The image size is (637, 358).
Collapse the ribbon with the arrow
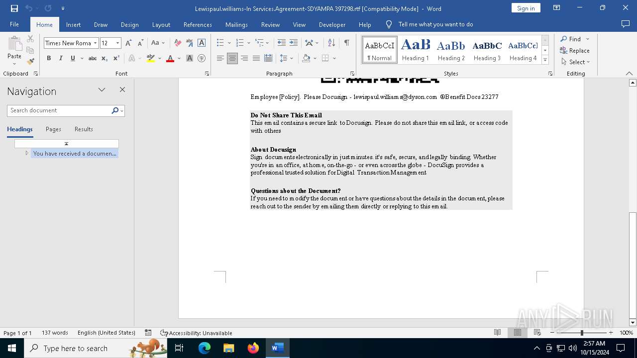(629, 74)
